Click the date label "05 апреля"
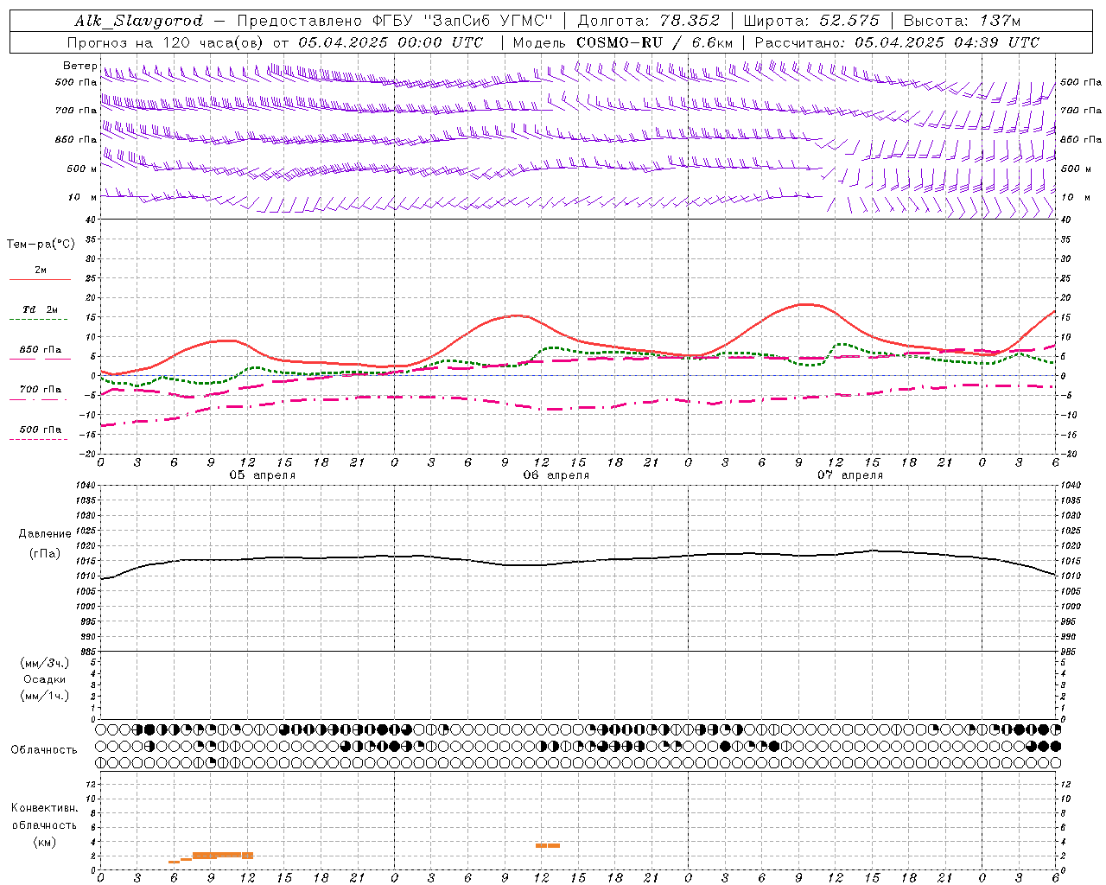Image resolution: width=1106 pixels, height=885 pixels. click(x=262, y=475)
